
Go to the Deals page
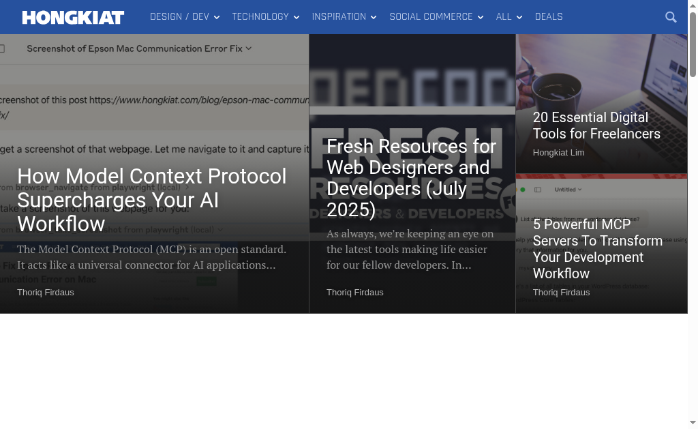pos(549,17)
